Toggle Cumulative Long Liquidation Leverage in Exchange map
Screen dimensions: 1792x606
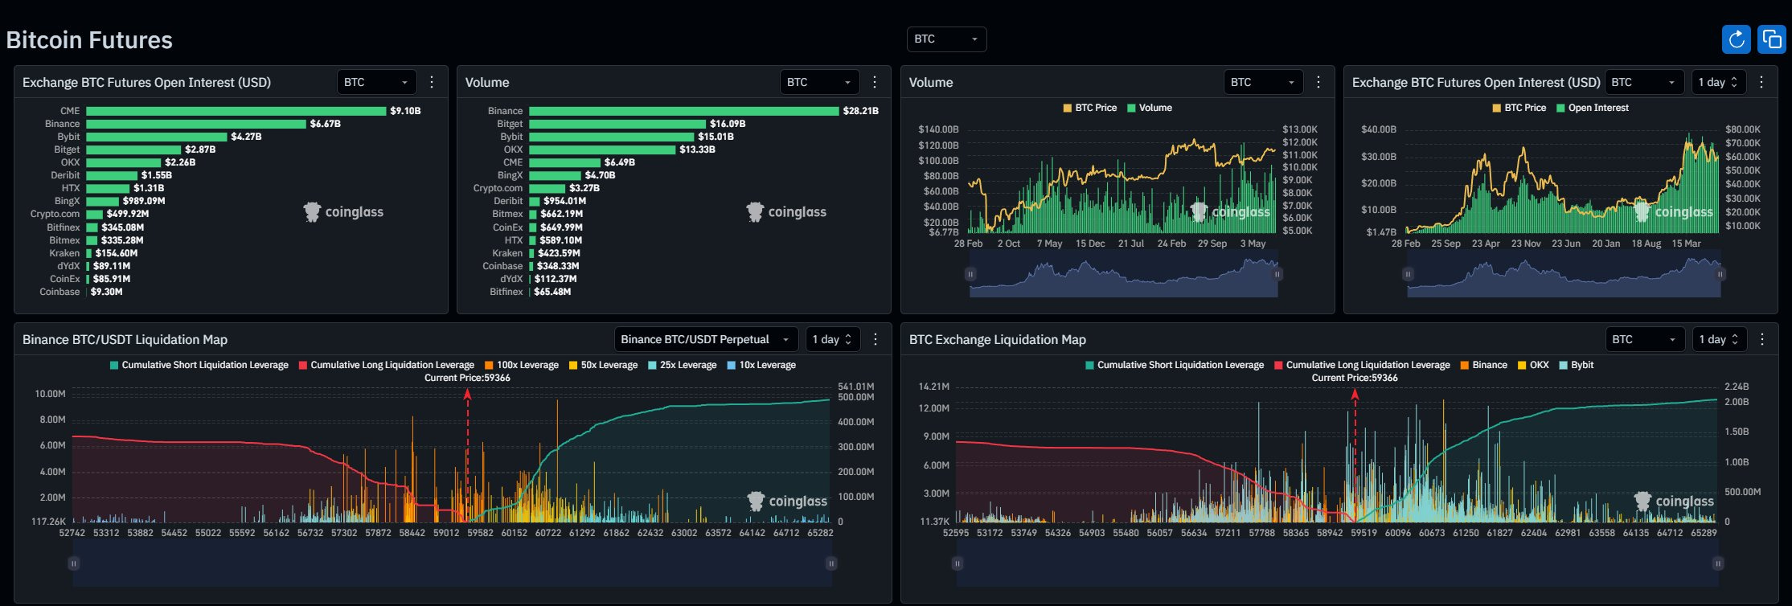[x=1363, y=365]
